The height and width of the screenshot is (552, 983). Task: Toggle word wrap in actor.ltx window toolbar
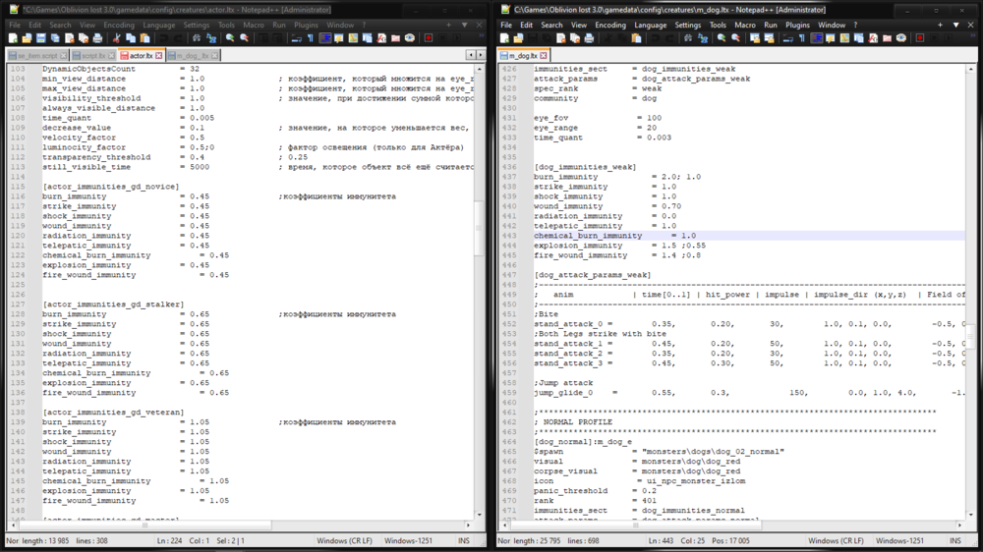click(x=297, y=38)
